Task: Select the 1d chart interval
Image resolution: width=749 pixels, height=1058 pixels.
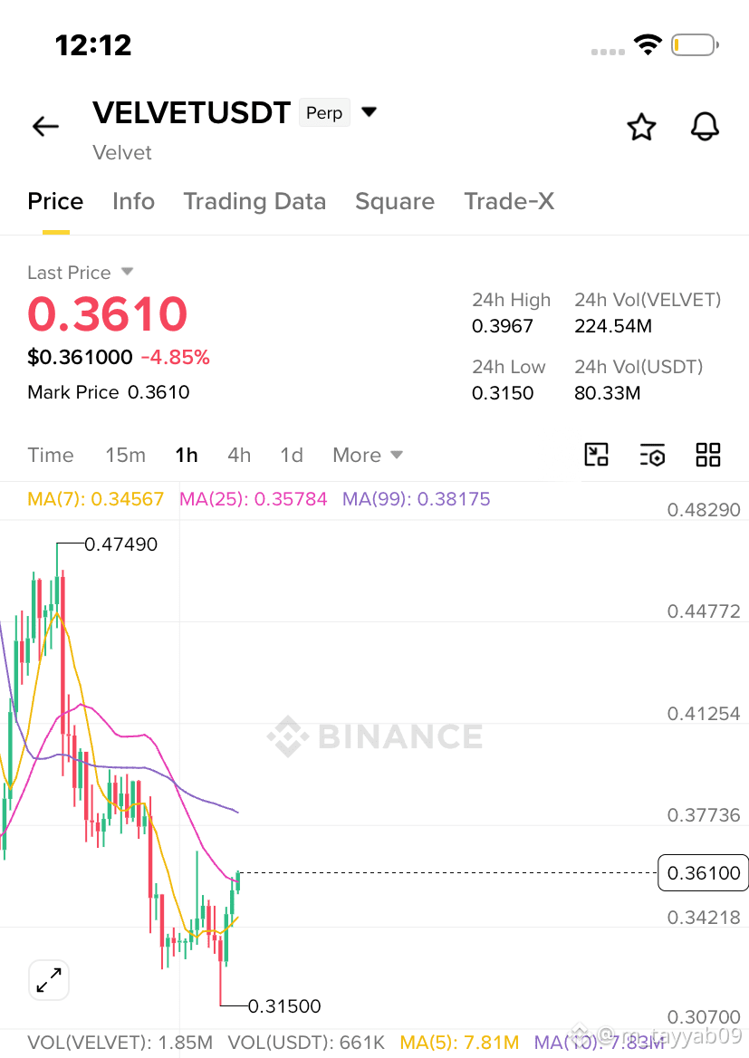Action: point(292,455)
